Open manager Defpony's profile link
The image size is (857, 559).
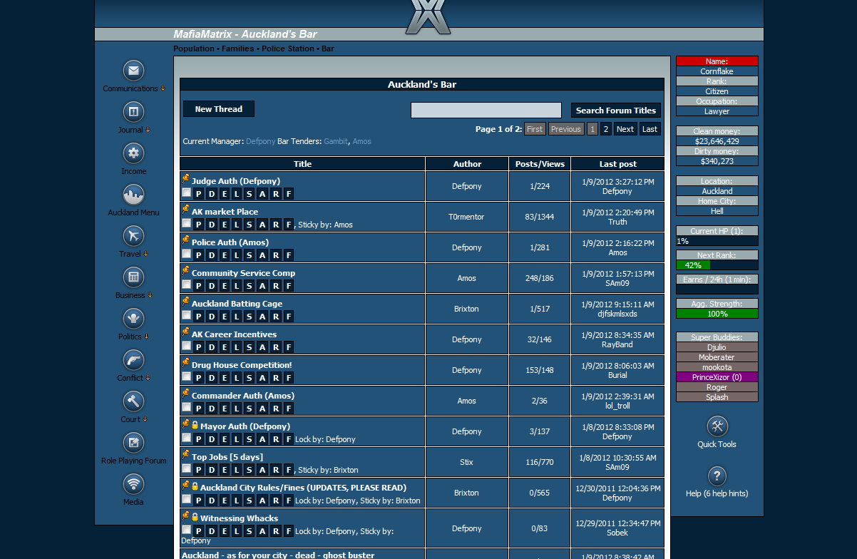[260, 141]
